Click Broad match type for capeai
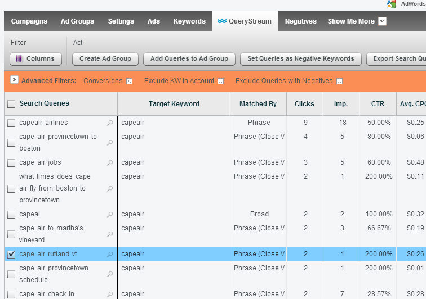Screen dimensions: 426x299 coord(259,214)
